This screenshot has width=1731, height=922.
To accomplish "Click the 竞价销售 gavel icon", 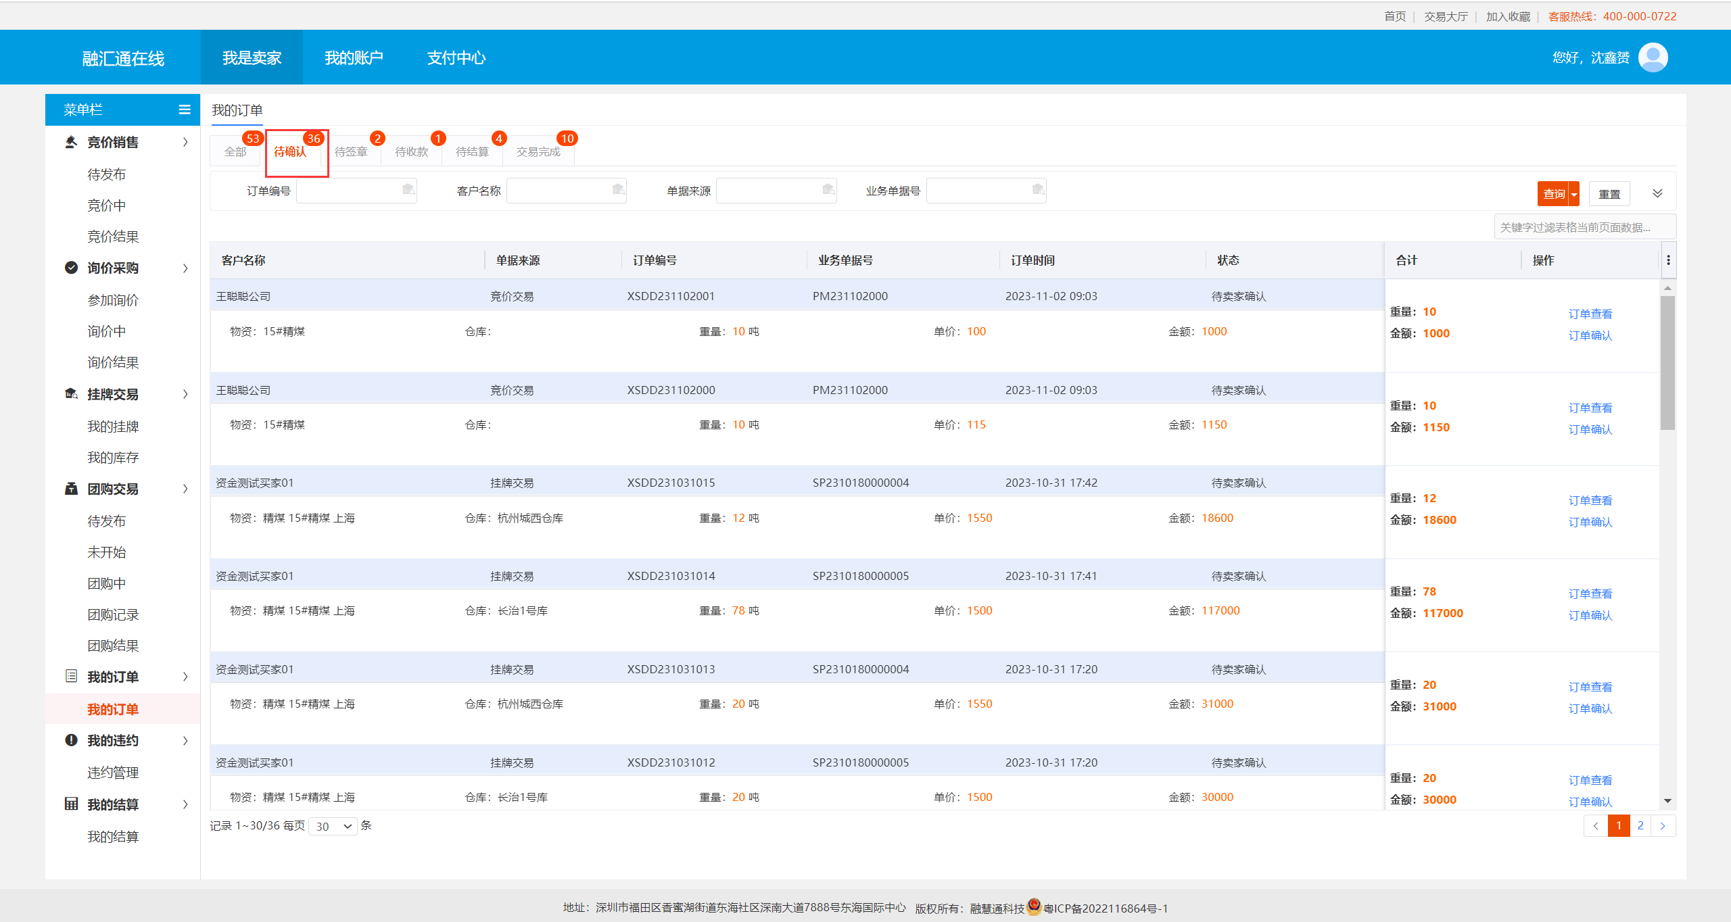I will (x=71, y=142).
